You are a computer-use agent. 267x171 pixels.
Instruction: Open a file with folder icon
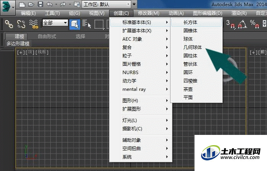(31, 4)
